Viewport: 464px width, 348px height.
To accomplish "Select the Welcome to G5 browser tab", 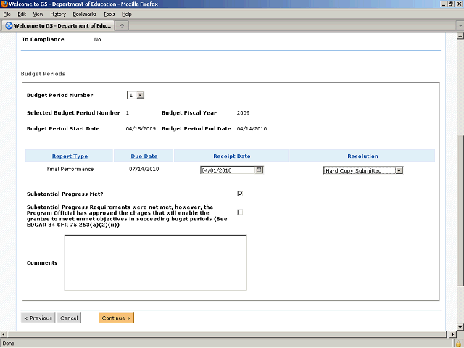I will 58,26.
